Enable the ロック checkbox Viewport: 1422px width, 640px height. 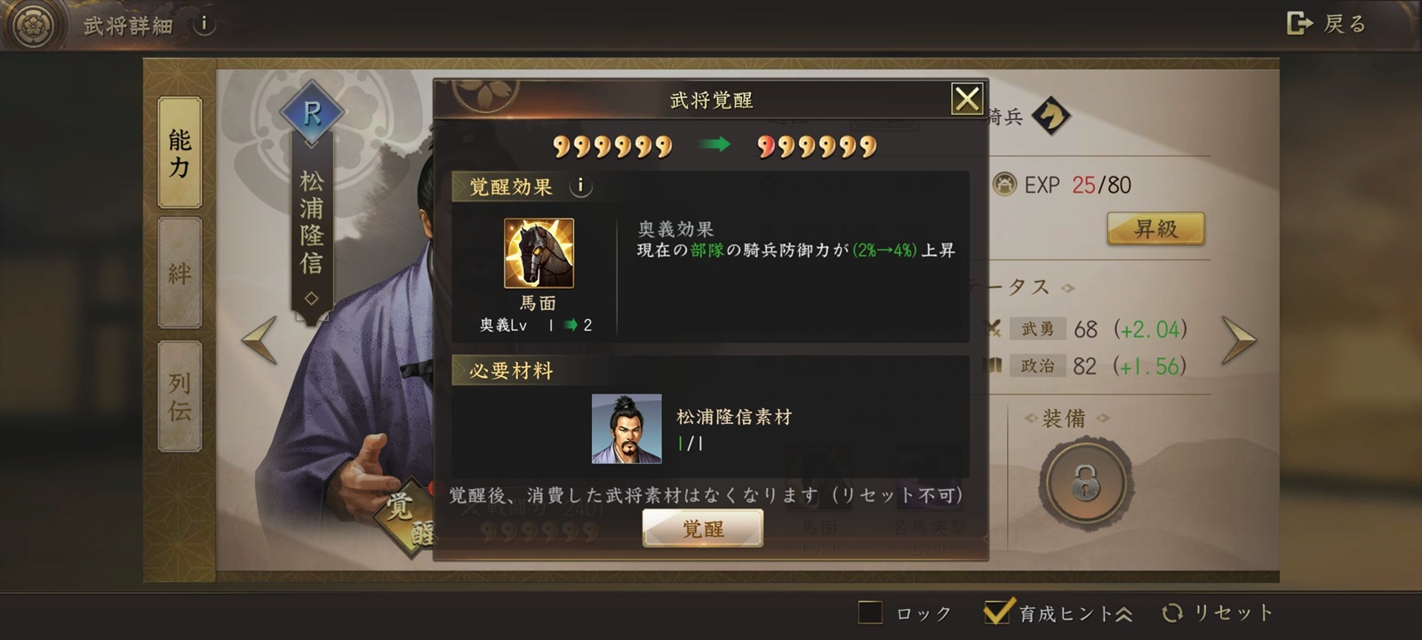[x=870, y=612]
